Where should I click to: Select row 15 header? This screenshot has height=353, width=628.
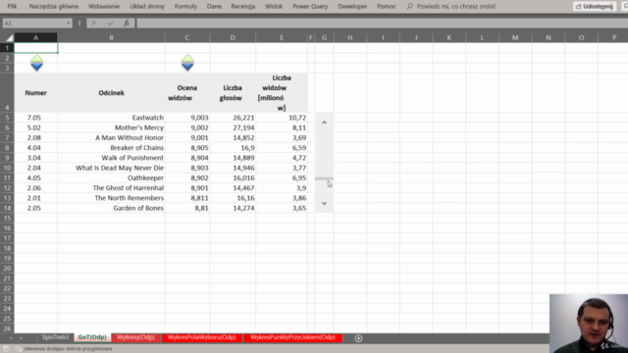(x=7, y=218)
